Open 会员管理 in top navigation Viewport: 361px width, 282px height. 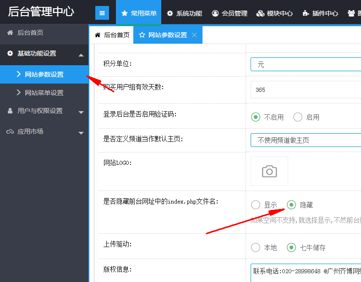[x=230, y=13]
